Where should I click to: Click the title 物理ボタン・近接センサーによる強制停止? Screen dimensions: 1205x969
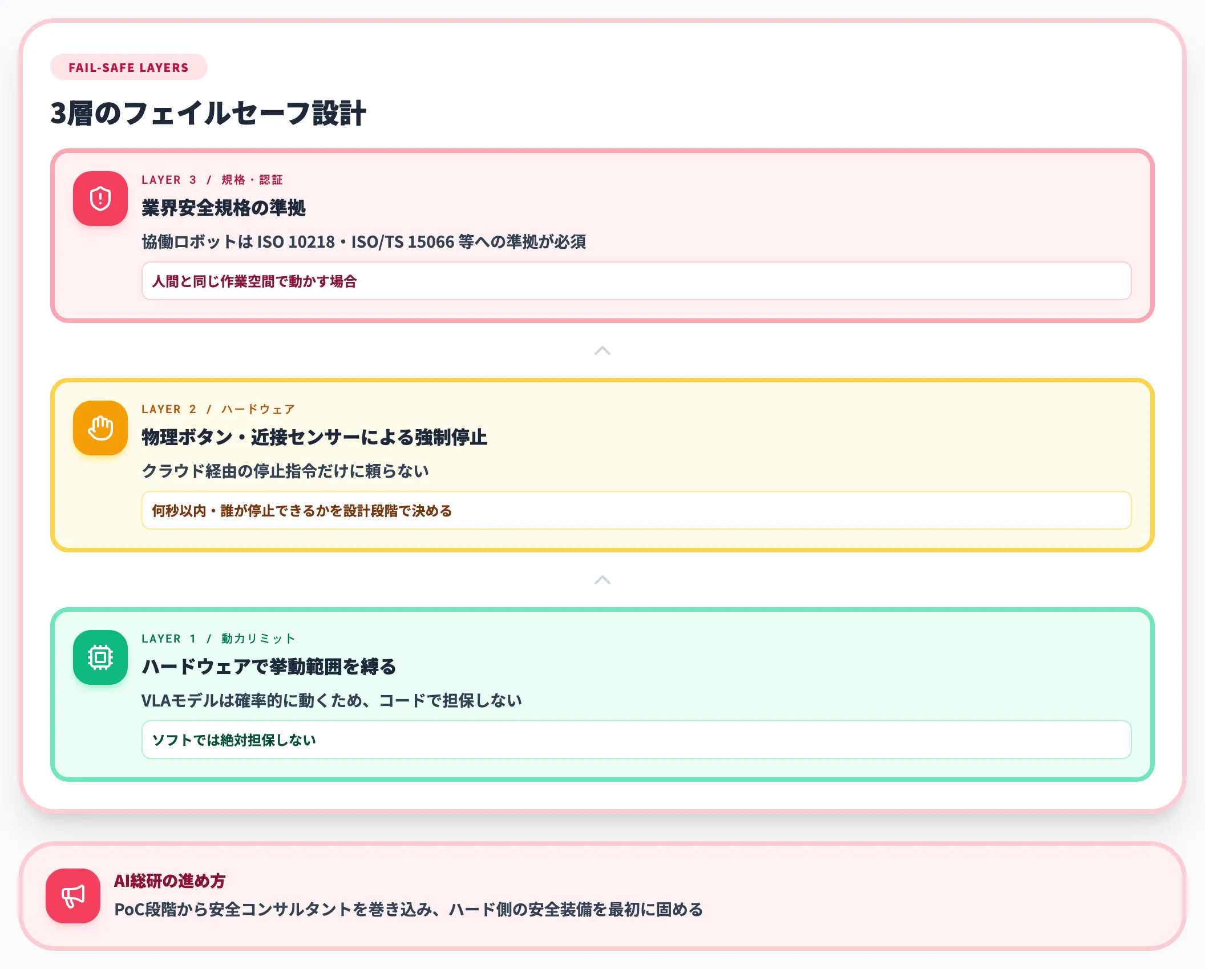tap(314, 437)
